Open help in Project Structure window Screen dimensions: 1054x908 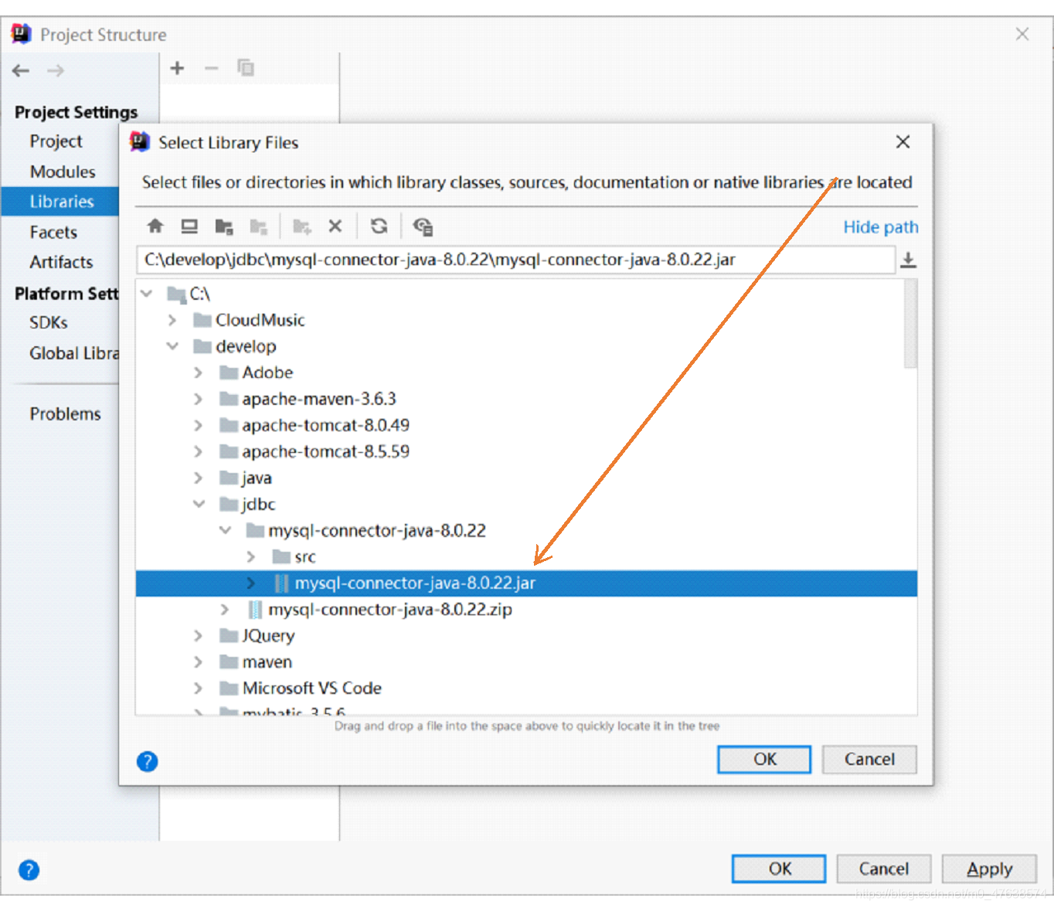pyautogui.click(x=29, y=870)
